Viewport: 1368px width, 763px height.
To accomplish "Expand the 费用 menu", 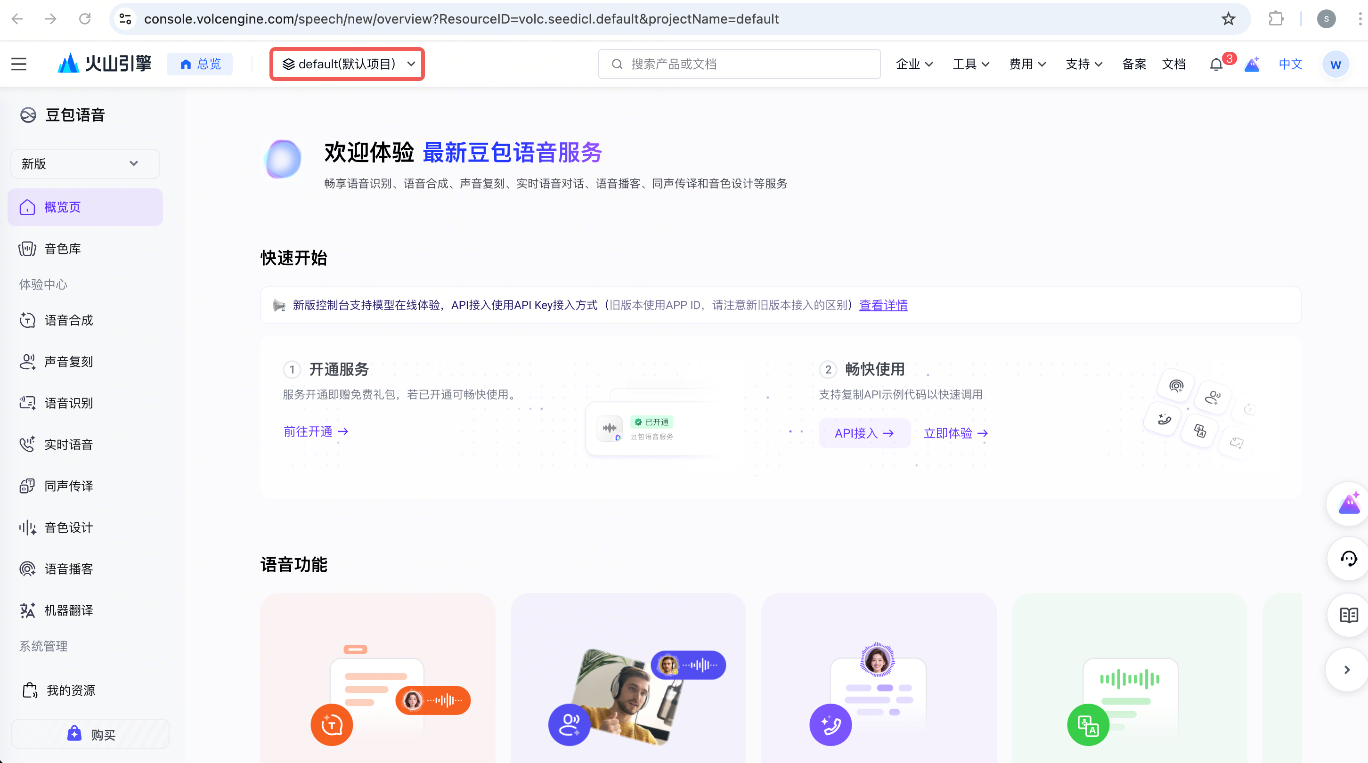I will (1027, 64).
